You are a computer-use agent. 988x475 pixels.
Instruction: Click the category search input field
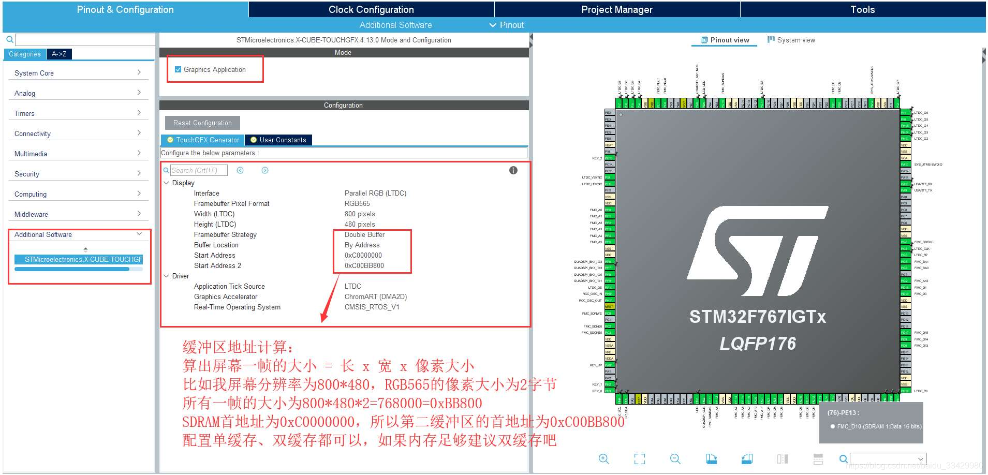pyautogui.click(x=85, y=39)
